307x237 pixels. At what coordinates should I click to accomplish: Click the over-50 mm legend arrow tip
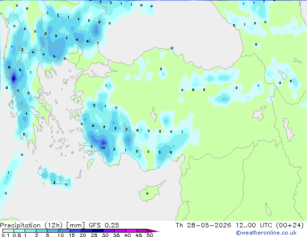click(x=153, y=231)
